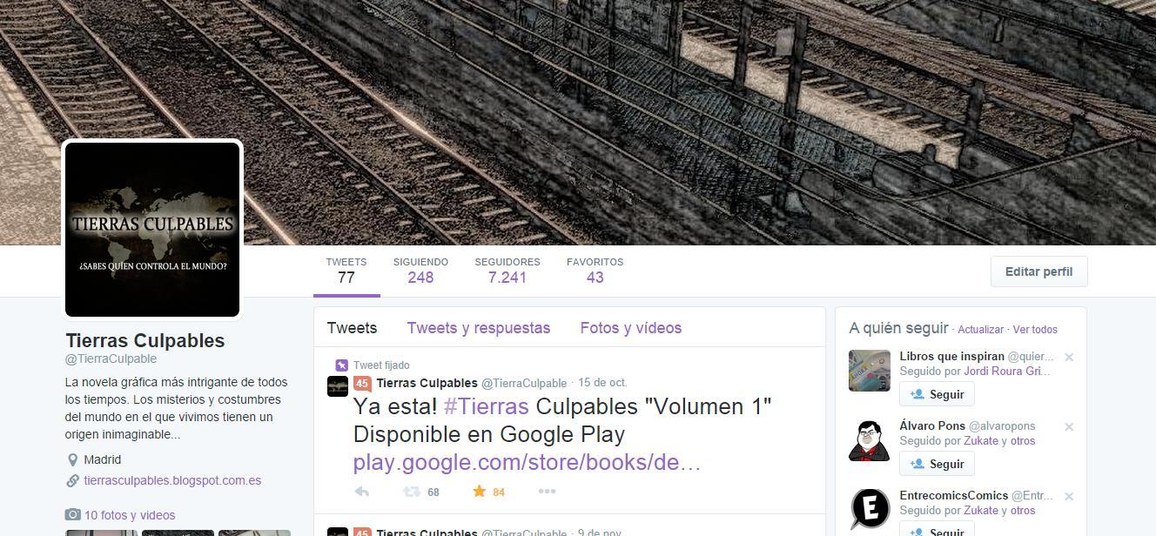Toggle favorite star on pinned tweet
1156x536 pixels.
[479, 492]
